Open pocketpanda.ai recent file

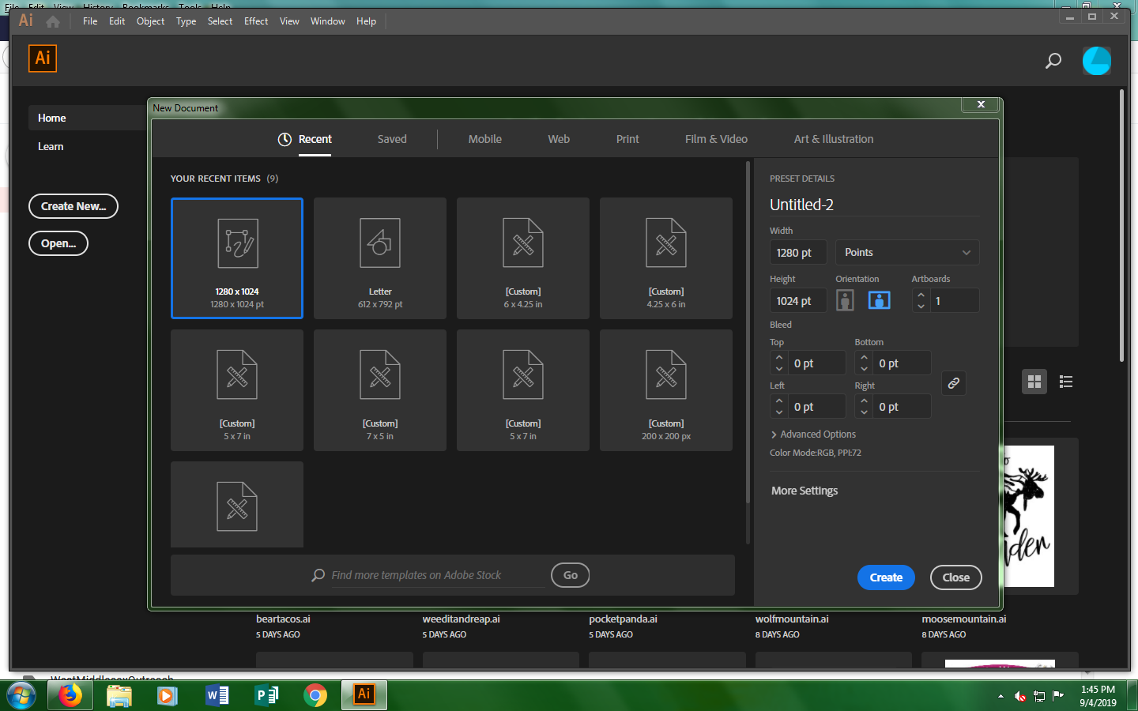623,619
